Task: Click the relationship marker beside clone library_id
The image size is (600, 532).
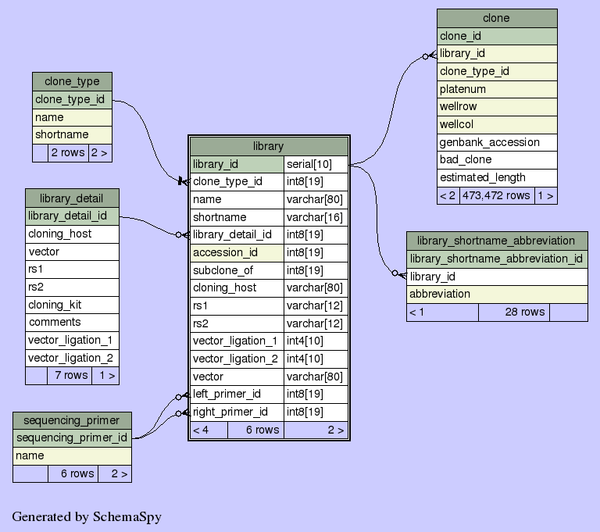Action: (429, 55)
